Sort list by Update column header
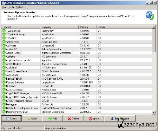Screen dimensions: 158x131 tap(124, 27)
